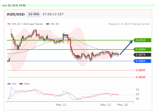
Task: Click the 0.6865 pivot price tag
Action: pos(142,61)
